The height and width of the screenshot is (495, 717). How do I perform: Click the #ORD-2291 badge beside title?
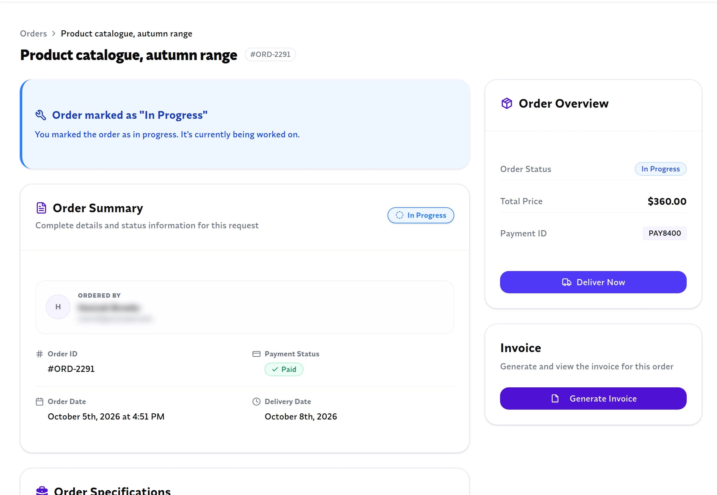click(x=270, y=54)
